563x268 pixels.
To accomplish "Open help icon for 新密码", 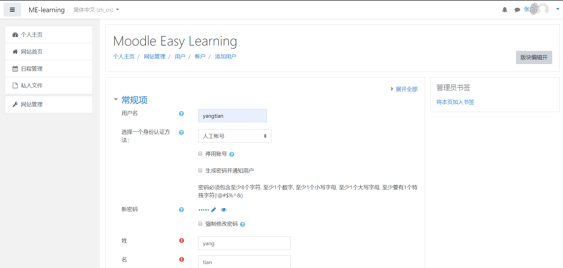I will [181, 210].
